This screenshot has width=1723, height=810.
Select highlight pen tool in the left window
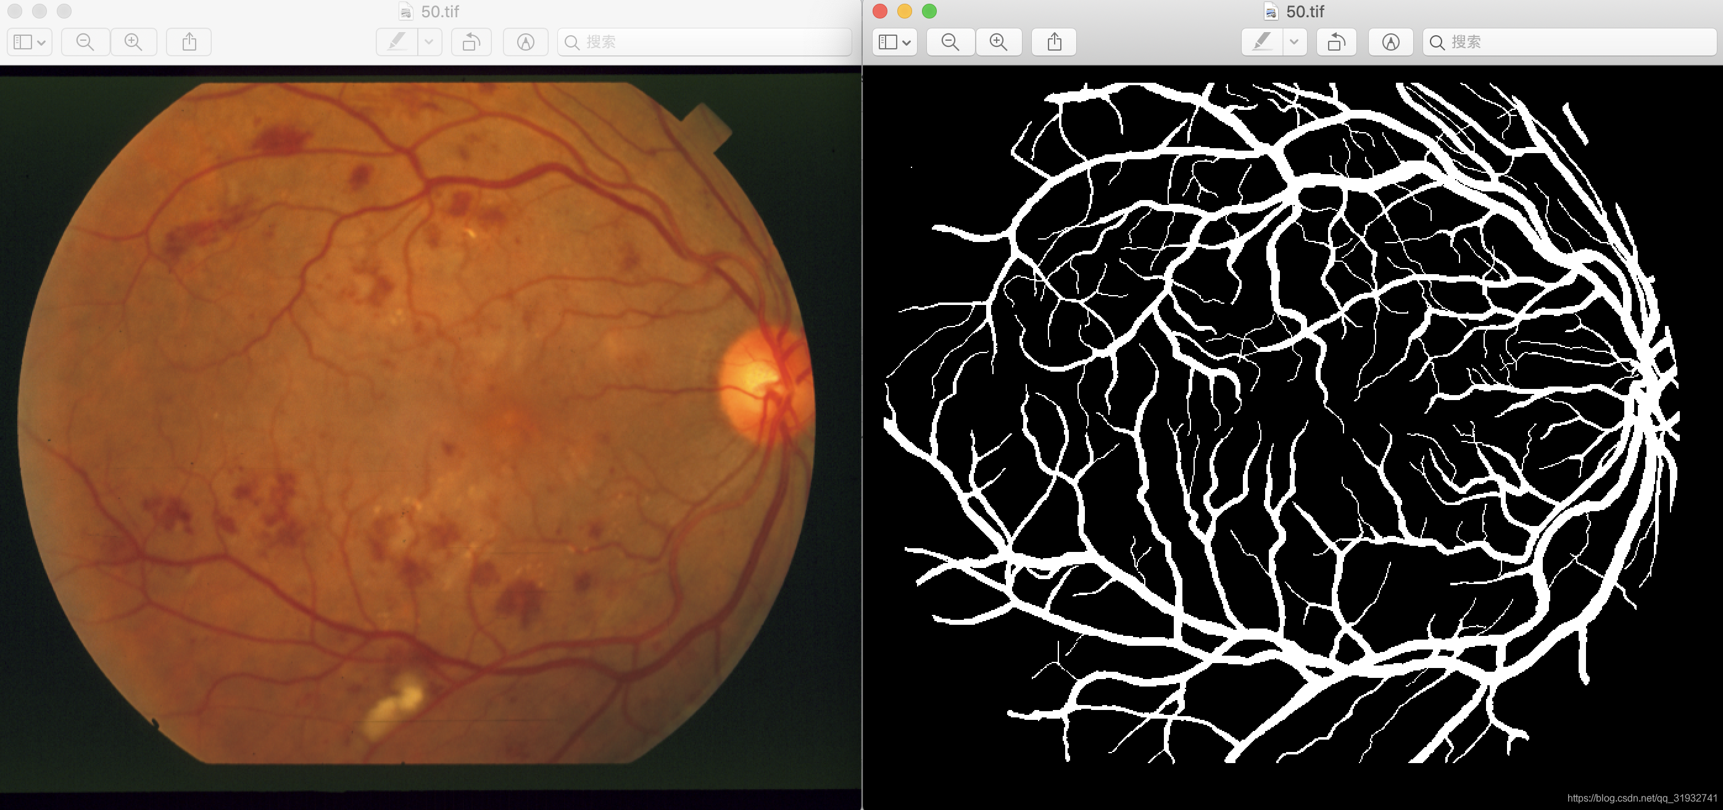pos(397,42)
